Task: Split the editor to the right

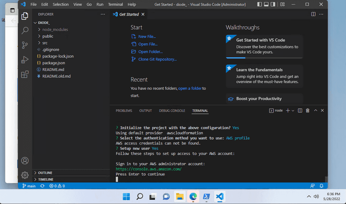Action: tap(313, 14)
